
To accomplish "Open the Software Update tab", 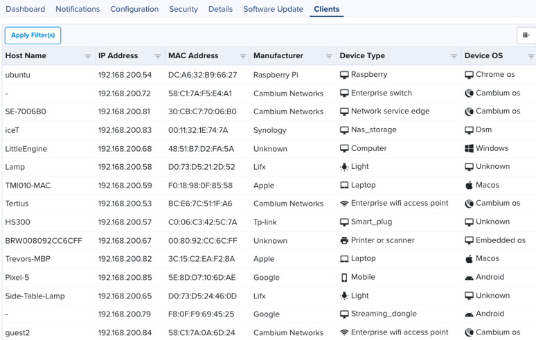I will (x=273, y=9).
